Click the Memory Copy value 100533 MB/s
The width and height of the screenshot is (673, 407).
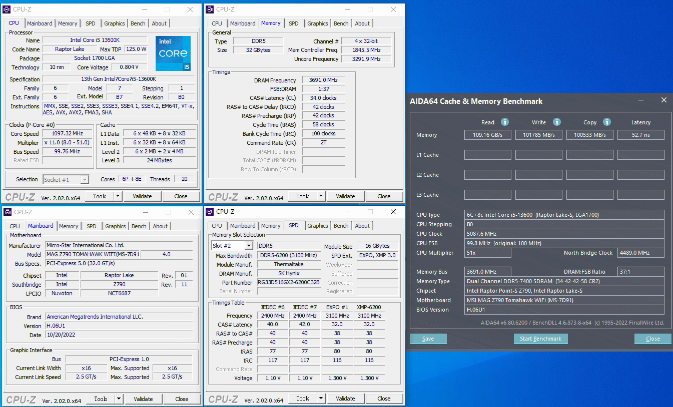click(590, 135)
